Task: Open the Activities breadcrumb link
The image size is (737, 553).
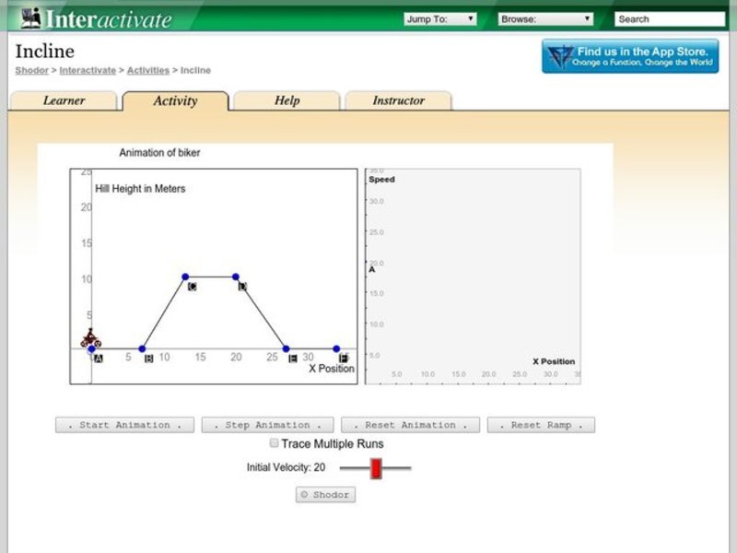Action: click(149, 70)
